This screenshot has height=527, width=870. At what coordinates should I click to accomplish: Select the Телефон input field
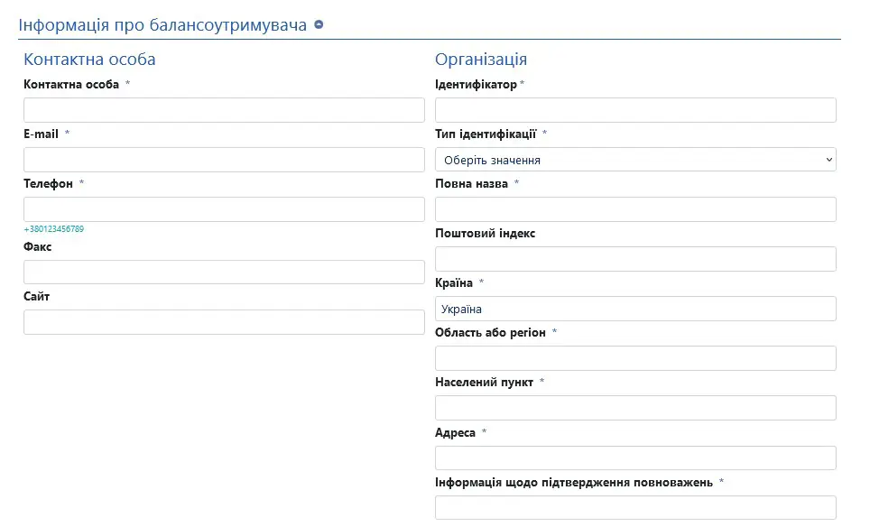(224, 209)
